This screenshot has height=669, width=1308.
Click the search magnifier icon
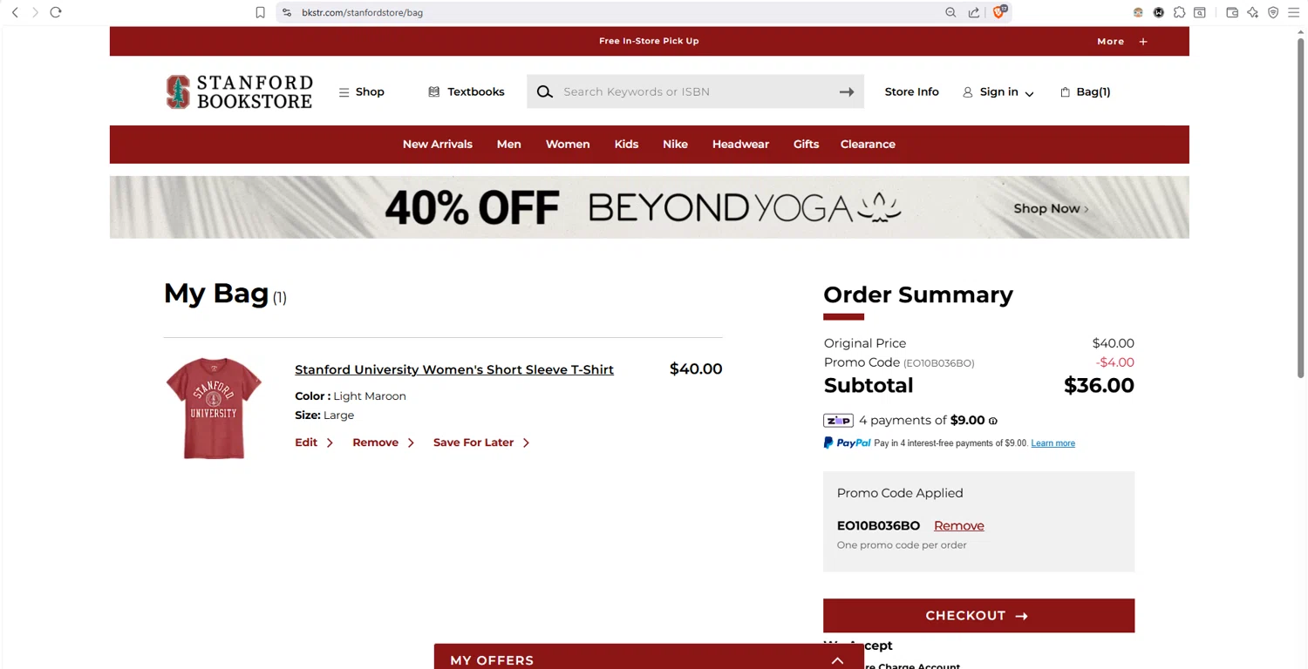click(545, 91)
